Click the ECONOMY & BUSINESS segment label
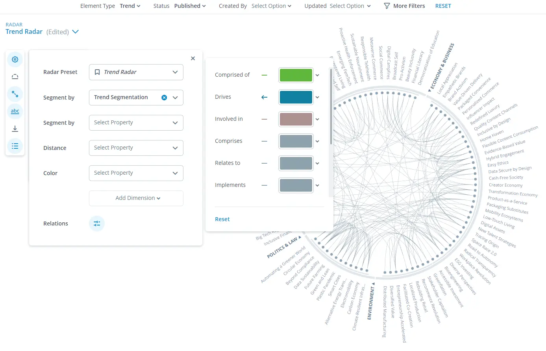 pos(442,67)
